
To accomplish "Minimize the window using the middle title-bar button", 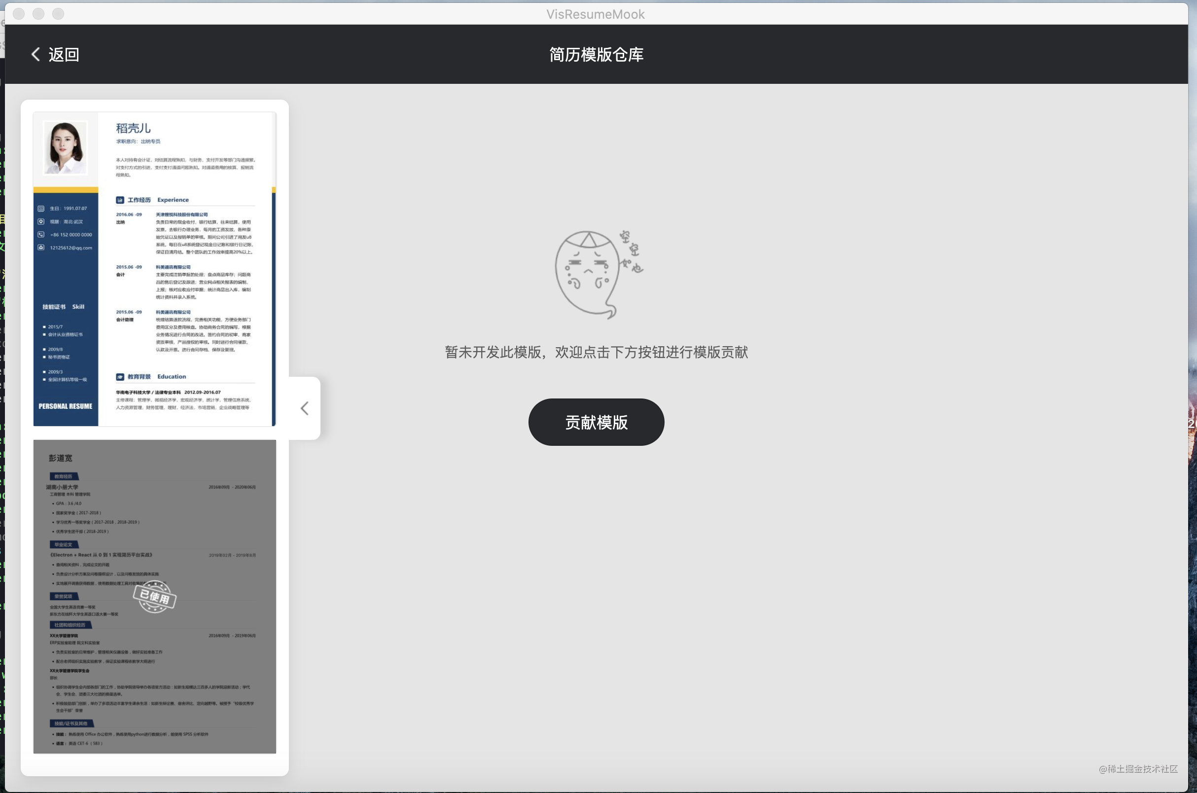I will (x=38, y=14).
